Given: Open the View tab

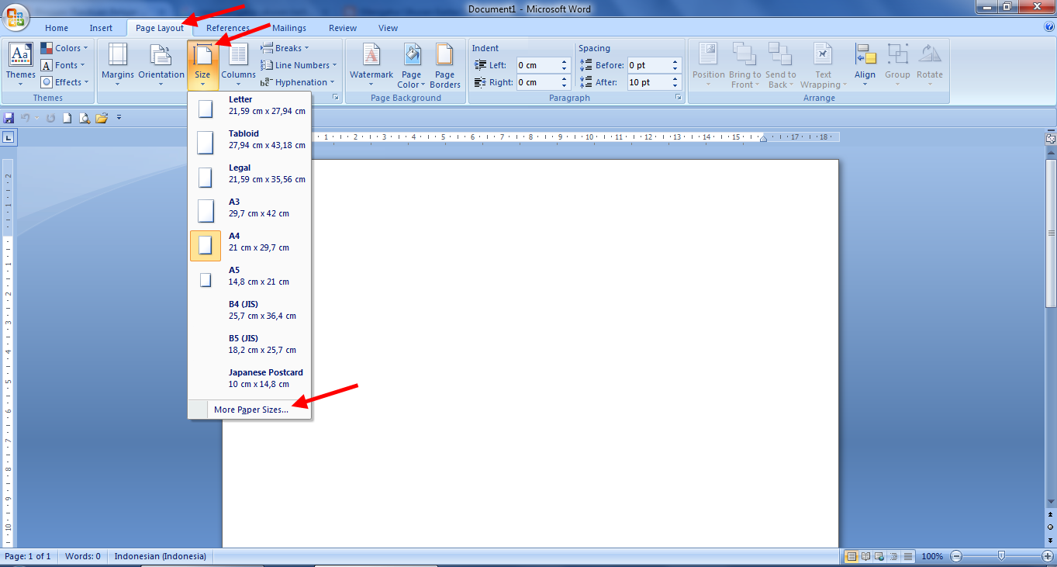Looking at the screenshot, I should [388, 28].
